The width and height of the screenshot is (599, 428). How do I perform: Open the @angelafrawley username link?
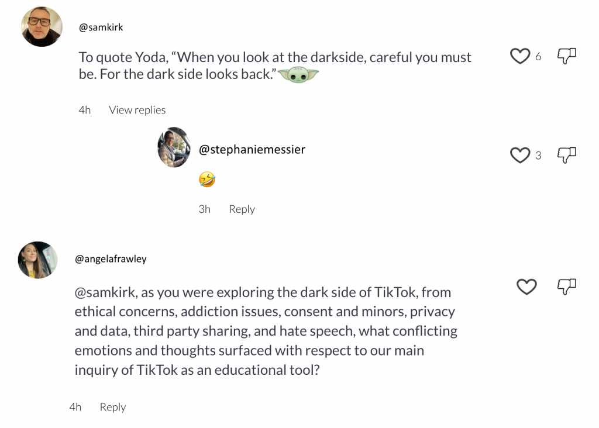(x=111, y=259)
